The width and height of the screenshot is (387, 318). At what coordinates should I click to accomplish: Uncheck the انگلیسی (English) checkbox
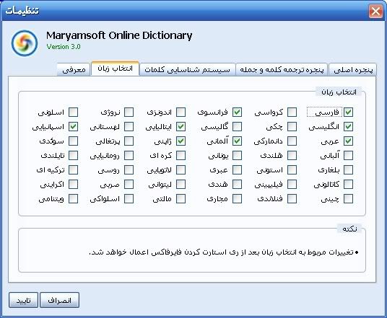coord(348,127)
